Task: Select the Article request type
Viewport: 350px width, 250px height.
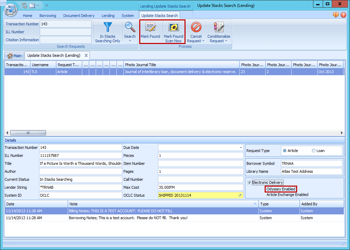Action: (x=285, y=151)
